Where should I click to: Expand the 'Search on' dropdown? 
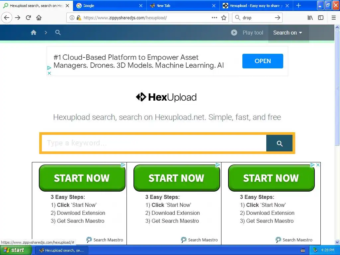[288, 33]
